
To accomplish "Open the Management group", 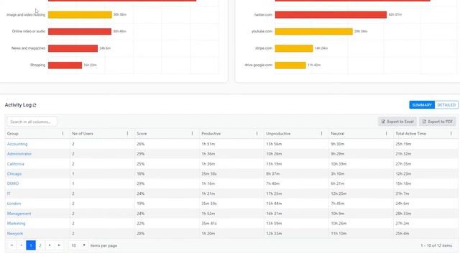I will tap(19, 214).
